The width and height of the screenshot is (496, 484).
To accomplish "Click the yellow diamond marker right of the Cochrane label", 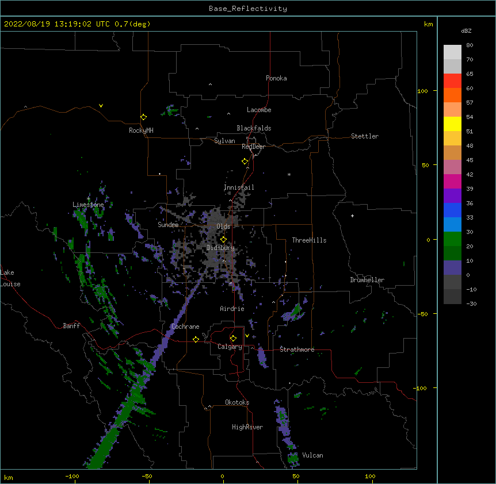I will pyautogui.click(x=196, y=339).
